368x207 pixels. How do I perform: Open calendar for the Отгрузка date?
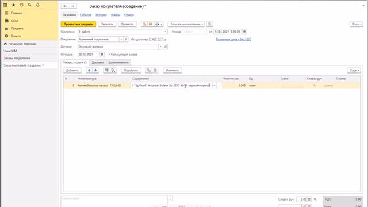pyautogui.click(x=102, y=55)
